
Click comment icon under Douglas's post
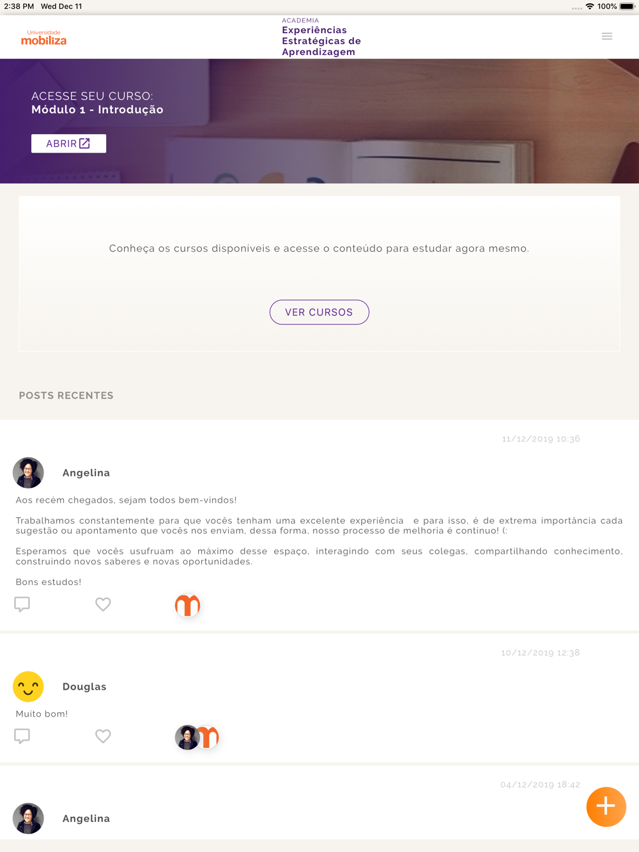(22, 736)
